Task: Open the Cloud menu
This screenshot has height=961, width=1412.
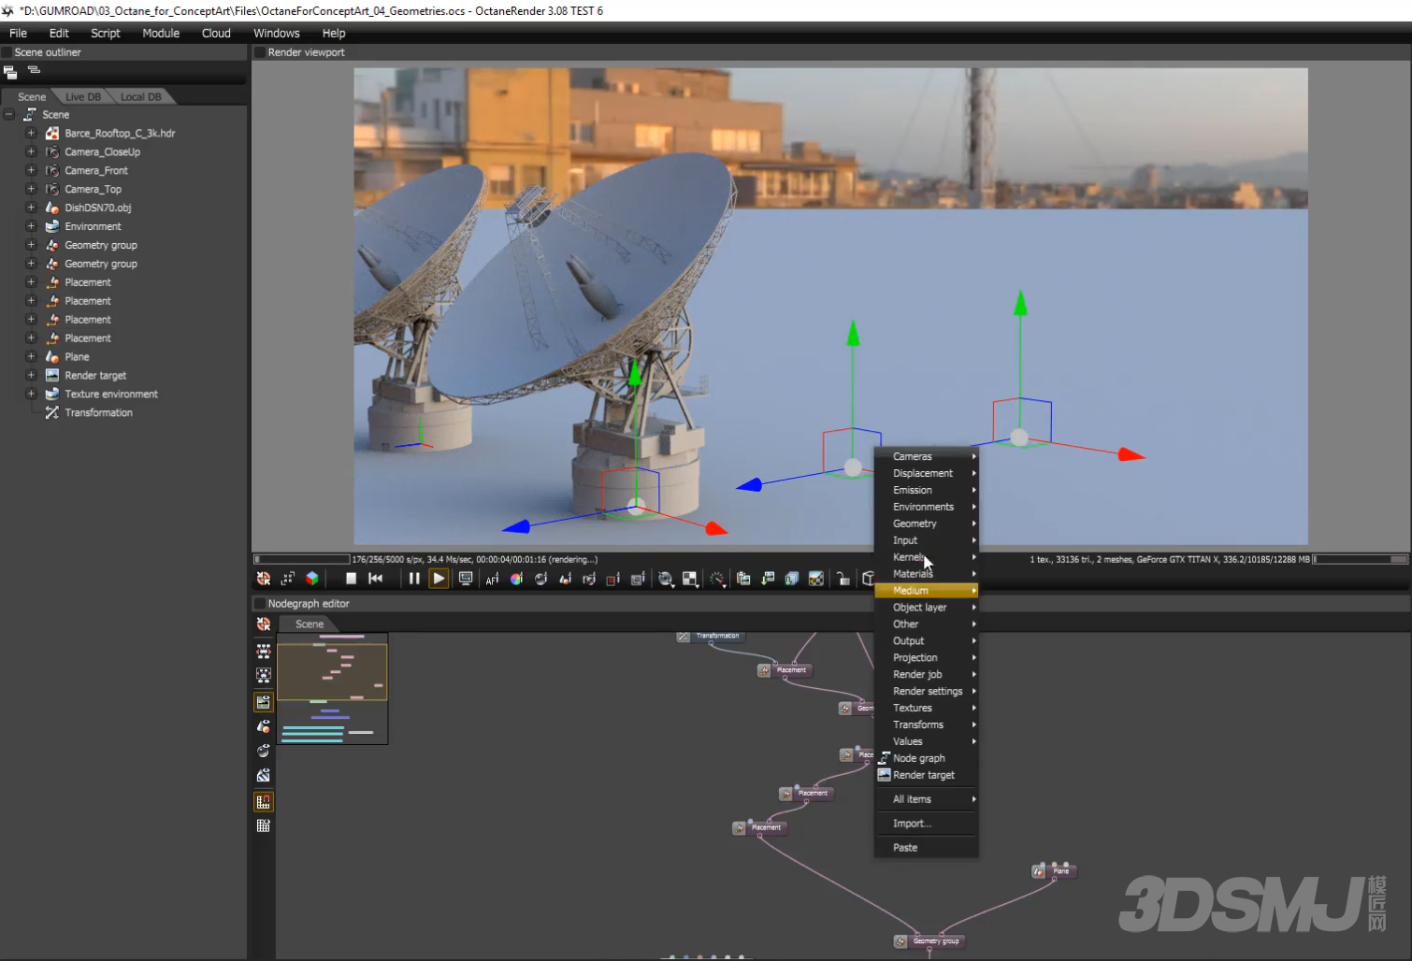Action: [x=216, y=33]
